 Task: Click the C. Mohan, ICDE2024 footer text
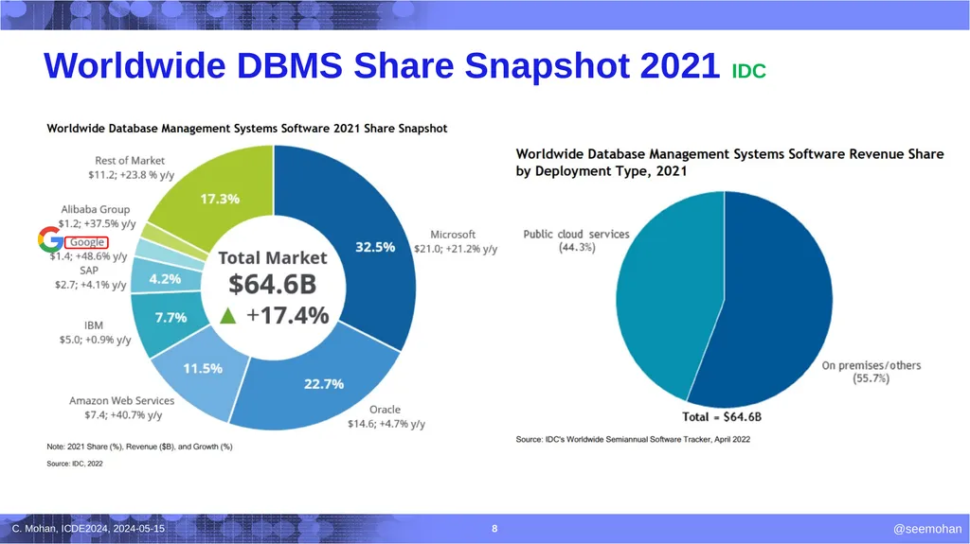tap(88, 529)
